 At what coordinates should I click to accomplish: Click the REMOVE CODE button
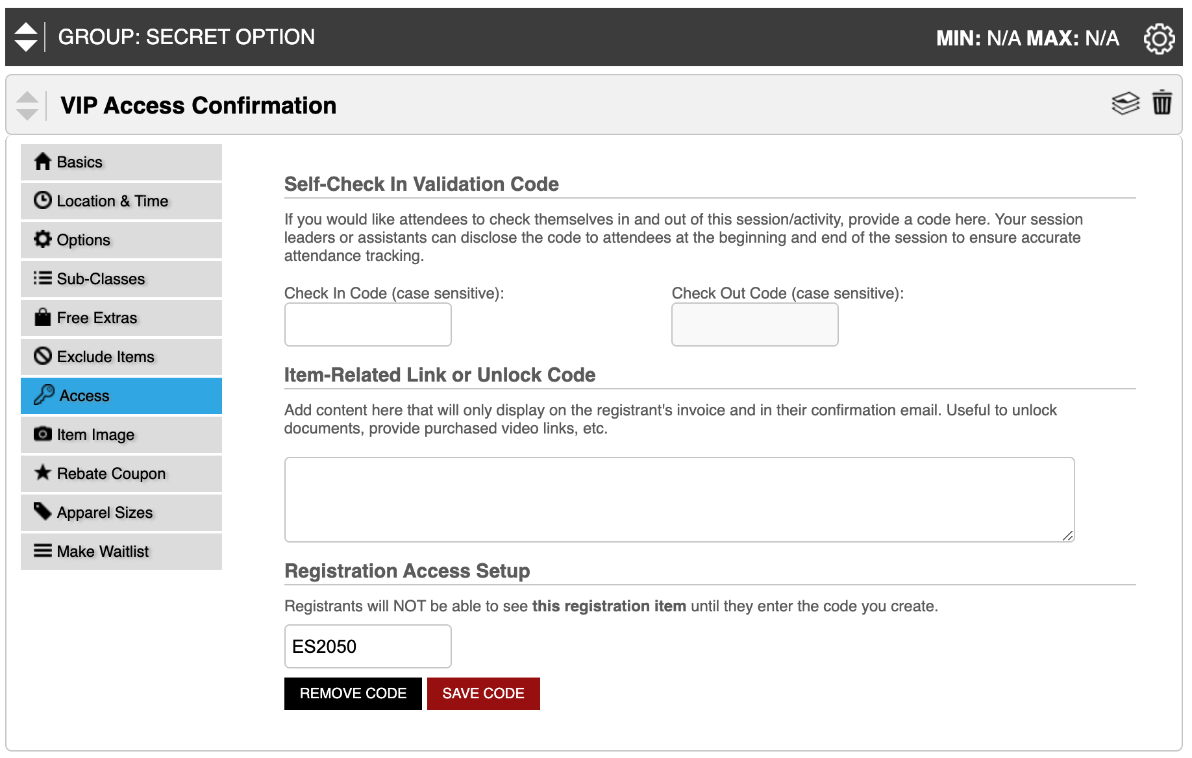pyautogui.click(x=353, y=694)
